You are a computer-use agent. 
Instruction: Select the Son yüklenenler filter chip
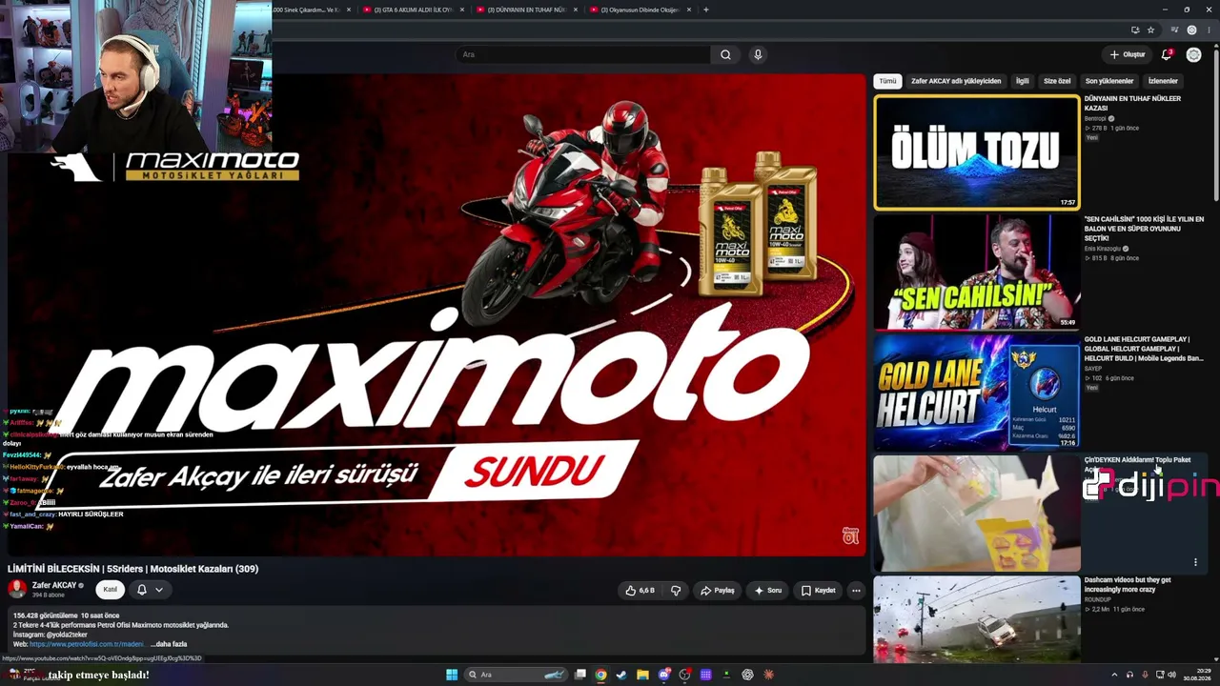click(1109, 81)
